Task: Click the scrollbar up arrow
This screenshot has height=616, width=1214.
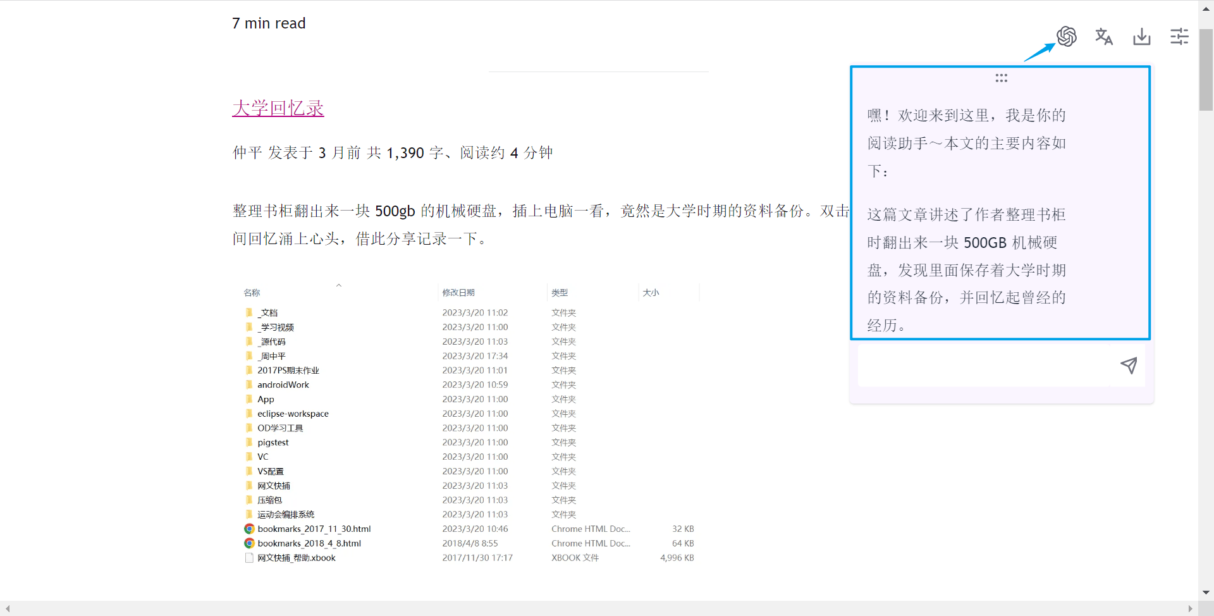Action: 1205,8
